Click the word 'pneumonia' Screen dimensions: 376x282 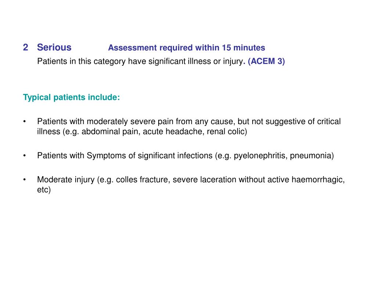[x=311, y=156]
